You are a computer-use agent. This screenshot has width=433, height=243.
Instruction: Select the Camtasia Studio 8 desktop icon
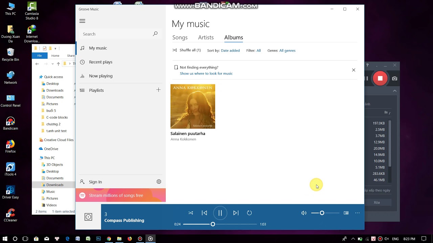click(x=32, y=11)
